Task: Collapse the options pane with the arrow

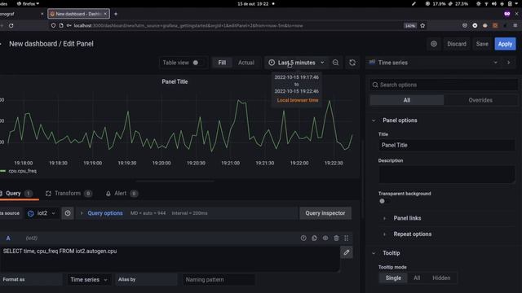Action: click(x=508, y=63)
